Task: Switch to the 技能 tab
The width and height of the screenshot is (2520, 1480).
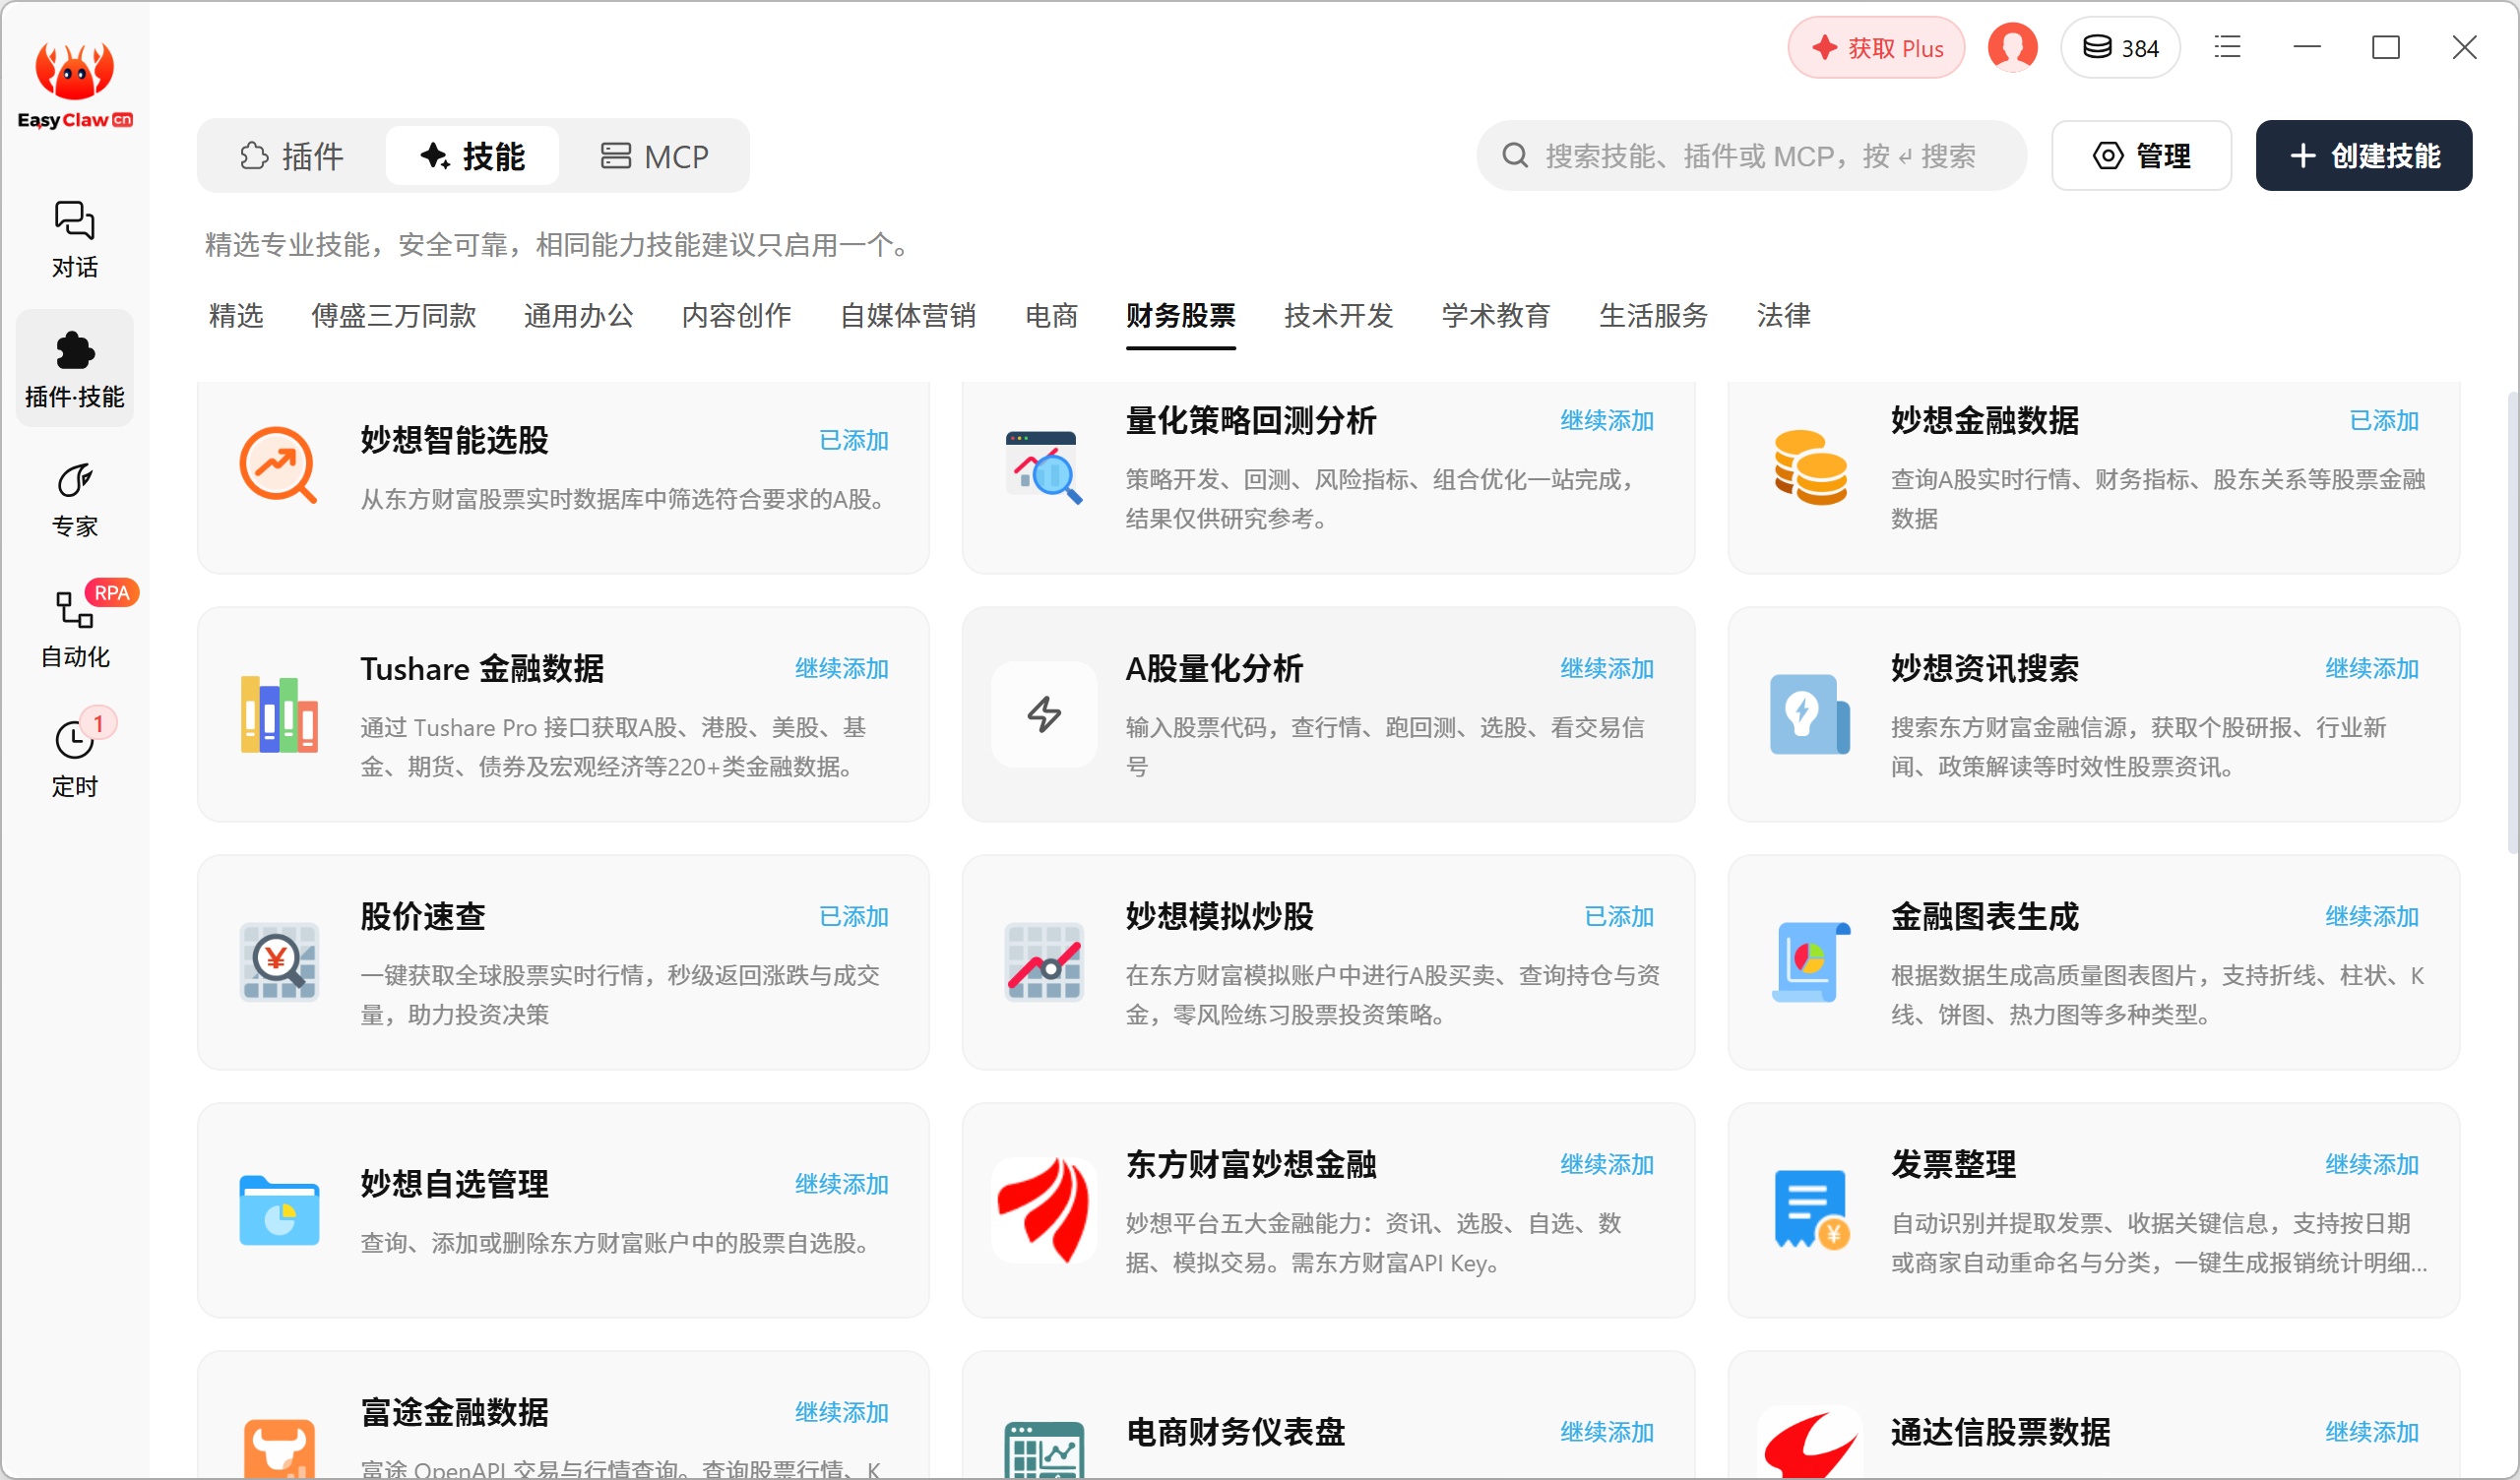Action: coord(472,156)
